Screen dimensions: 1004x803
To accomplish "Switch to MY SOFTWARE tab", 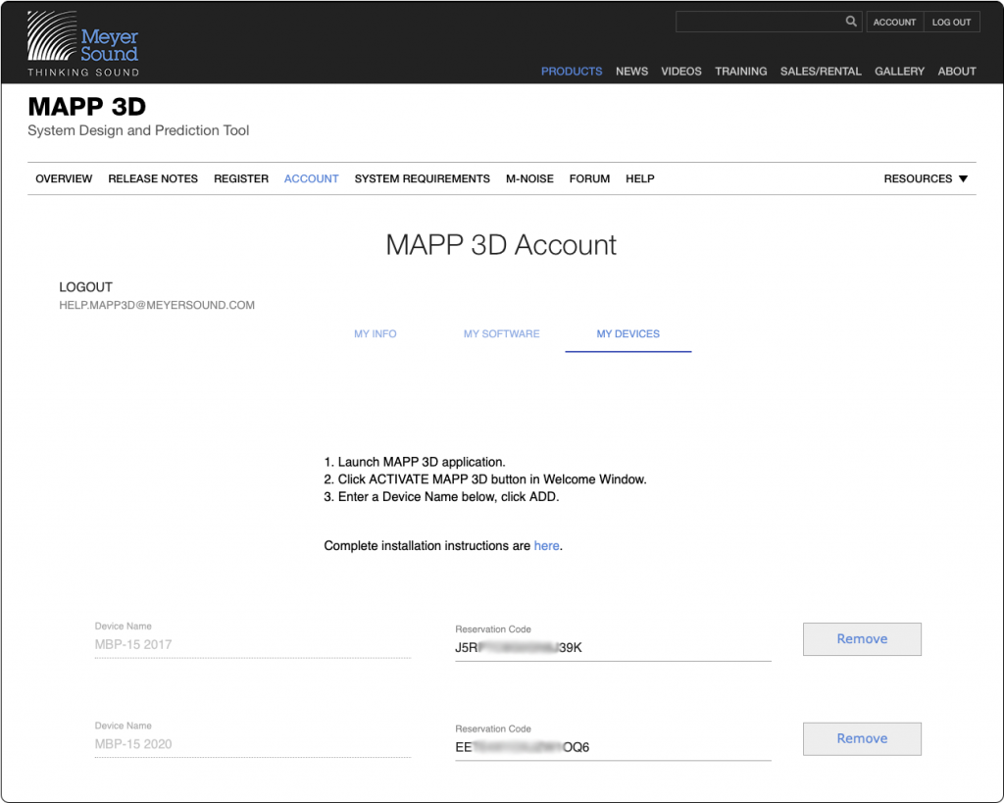I will point(501,333).
